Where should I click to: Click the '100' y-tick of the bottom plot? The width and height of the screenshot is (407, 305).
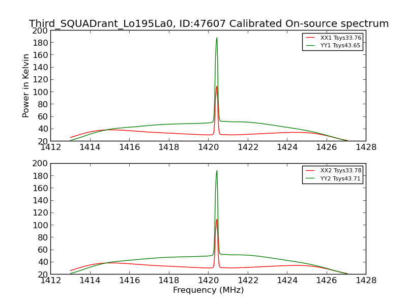[41, 225]
